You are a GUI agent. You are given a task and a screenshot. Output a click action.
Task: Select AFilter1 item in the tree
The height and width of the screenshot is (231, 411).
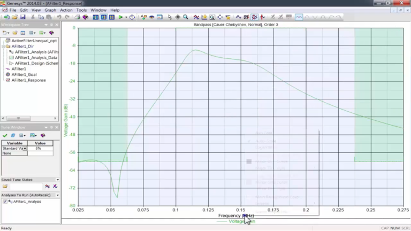[x=19, y=69]
